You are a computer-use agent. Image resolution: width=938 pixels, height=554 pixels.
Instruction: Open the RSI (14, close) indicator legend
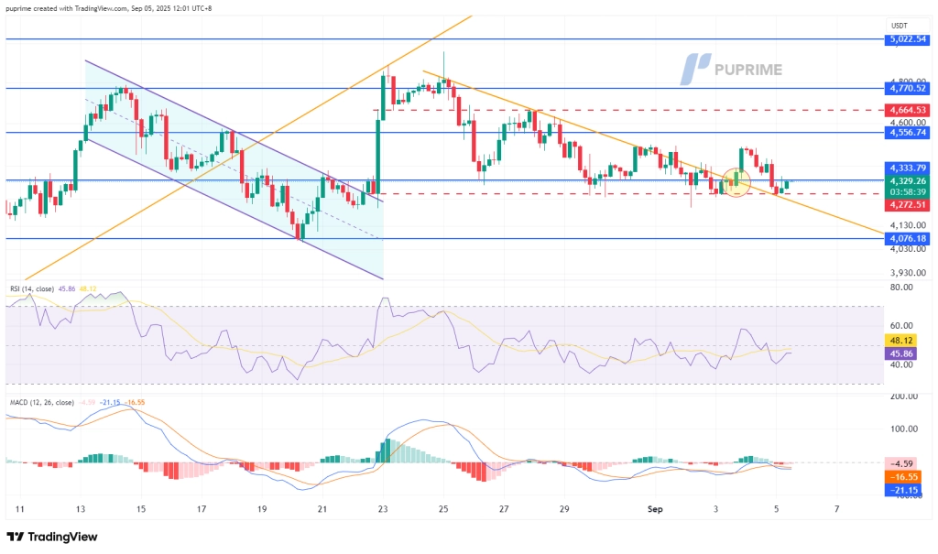click(x=32, y=289)
